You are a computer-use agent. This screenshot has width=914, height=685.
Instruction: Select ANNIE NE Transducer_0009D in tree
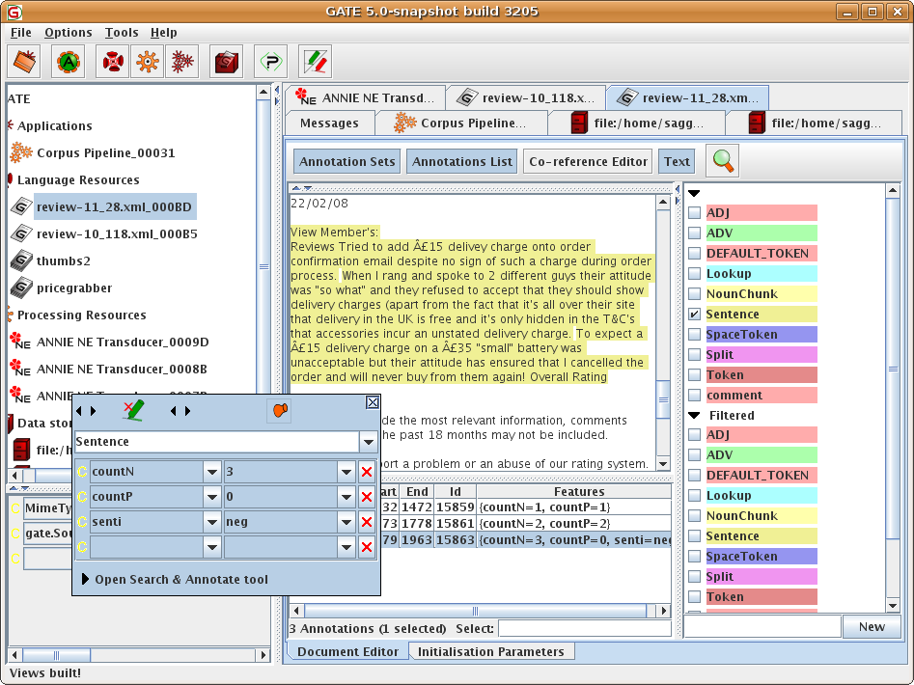[x=123, y=342]
